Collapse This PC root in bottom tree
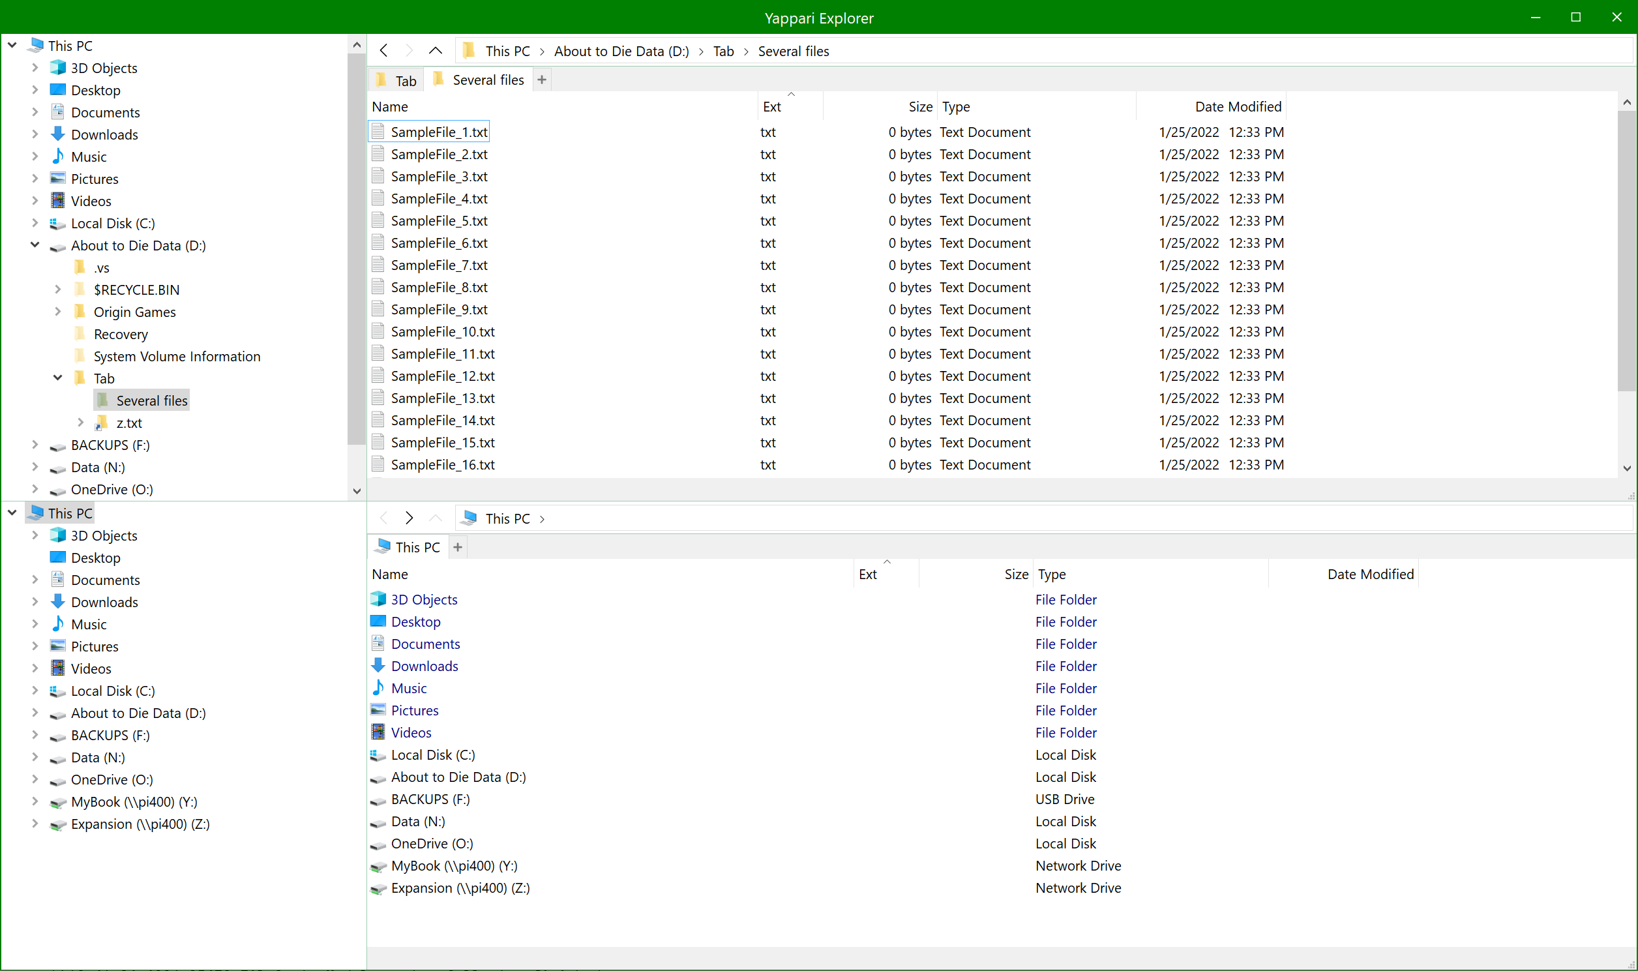This screenshot has height=971, width=1638. [12, 513]
